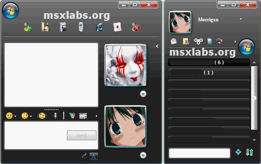Expand the contact group showing (6)
This screenshot has width=261, height=164.
pos(209,63)
